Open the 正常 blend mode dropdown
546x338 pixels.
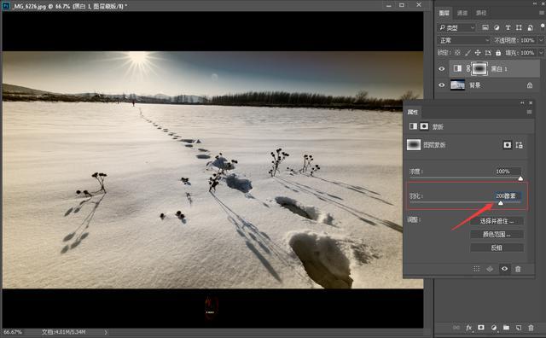[463, 40]
